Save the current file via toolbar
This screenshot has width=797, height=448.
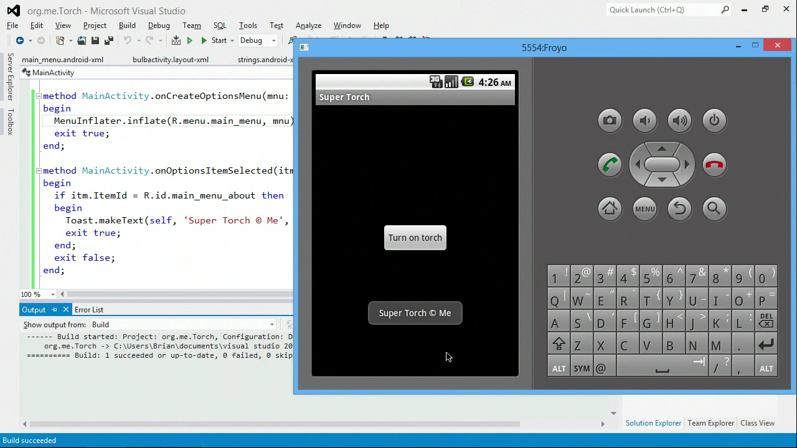[x=95, y=40]
